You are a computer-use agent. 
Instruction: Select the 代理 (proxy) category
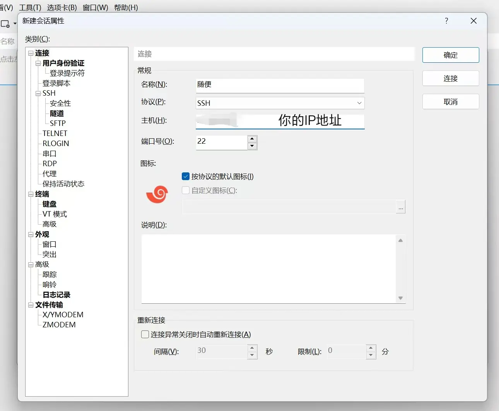point(49,174)
